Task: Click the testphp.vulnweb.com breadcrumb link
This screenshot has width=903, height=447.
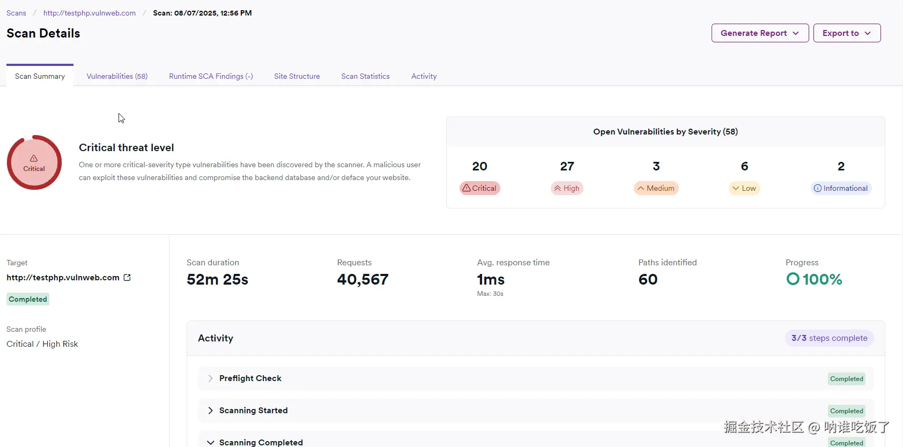Action: [x=90, y=13]
